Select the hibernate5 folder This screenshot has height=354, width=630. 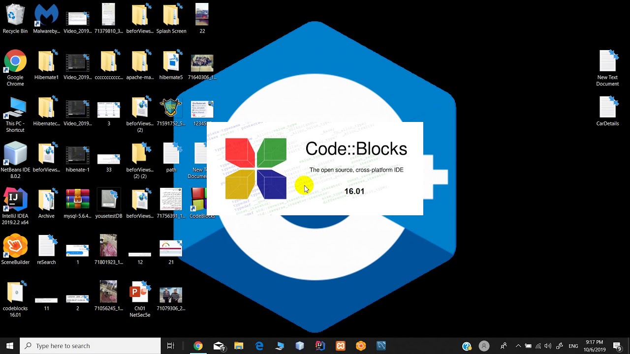[x=171, y=65]
